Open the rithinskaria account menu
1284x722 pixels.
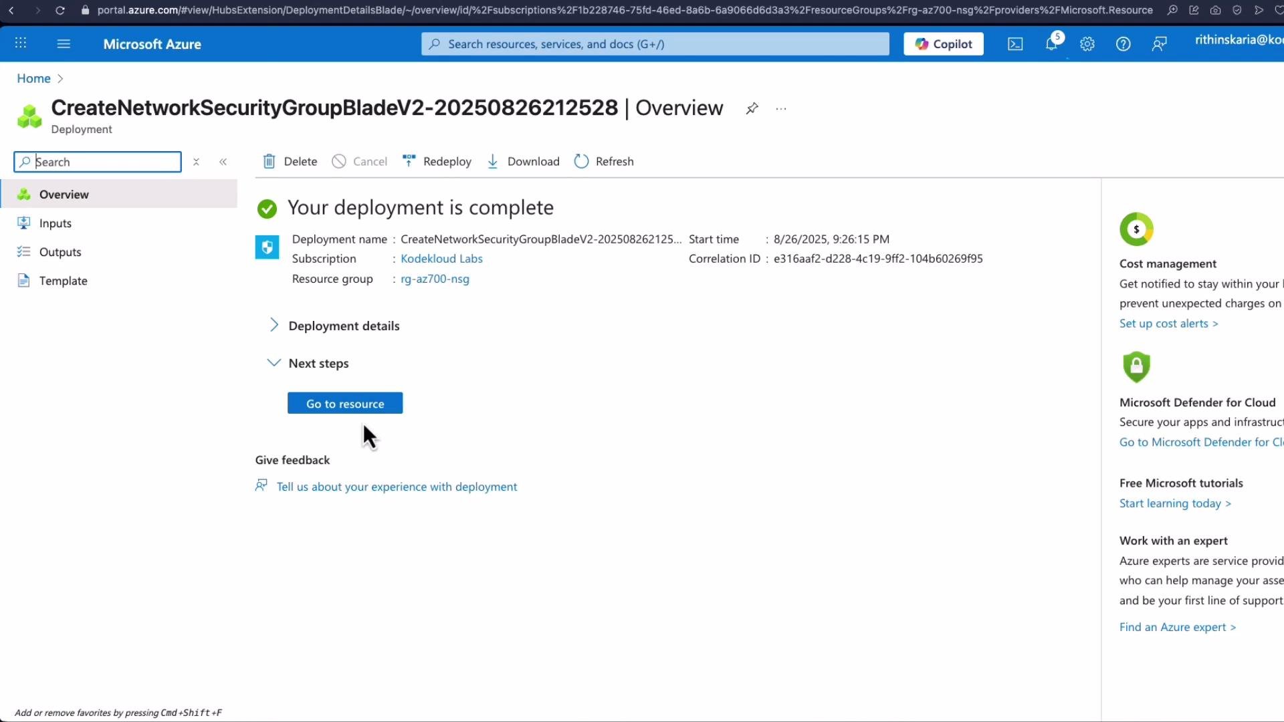[1239, 40]
